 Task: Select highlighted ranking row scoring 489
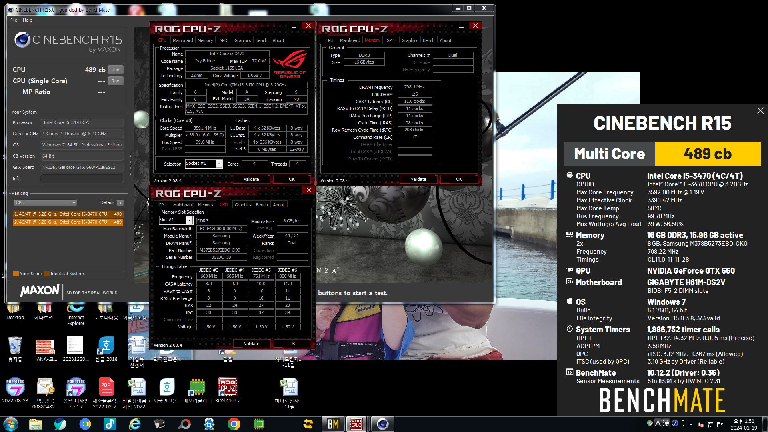[x=68, y=222]
